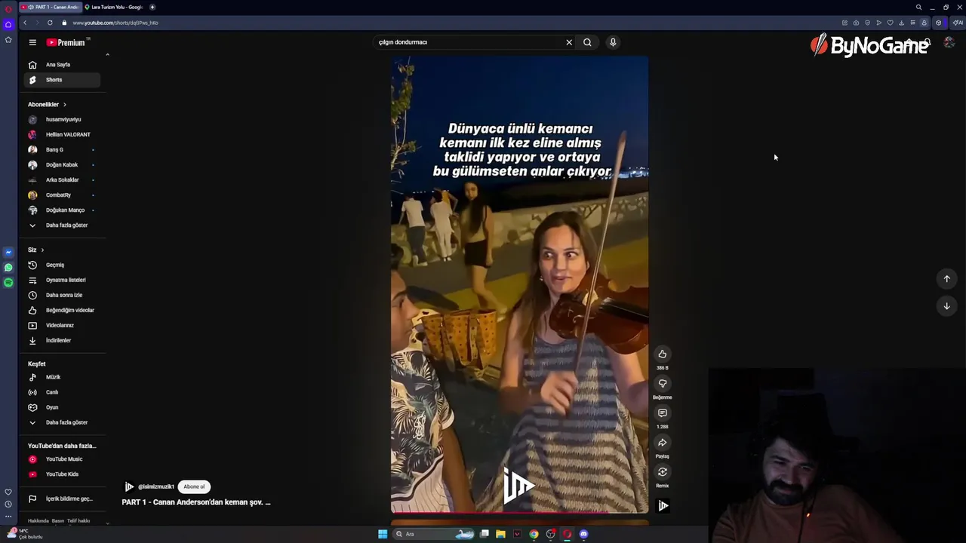Open Oynatma listeleri
This screenshot has width=966, height=543.
point(61,280)
